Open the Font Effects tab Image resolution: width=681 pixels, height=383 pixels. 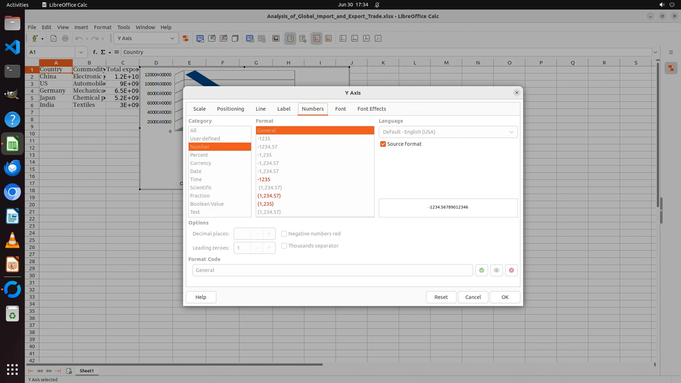(x=371, y=109)
